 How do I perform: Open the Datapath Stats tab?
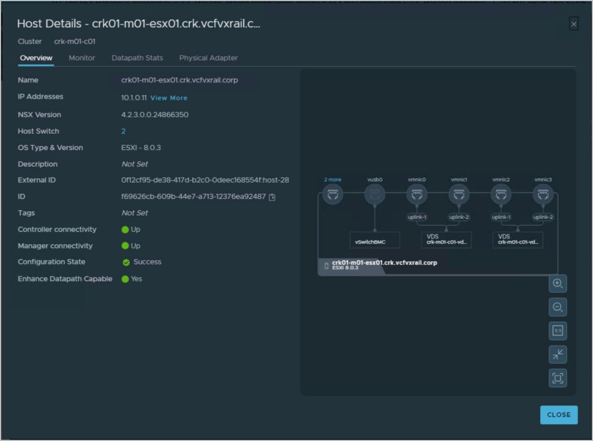pyautogui.click(x=137, y=58)
